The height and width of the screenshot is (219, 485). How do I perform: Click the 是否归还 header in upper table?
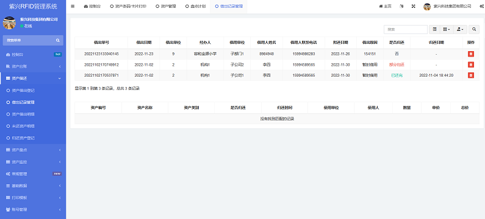click(397, 43)
